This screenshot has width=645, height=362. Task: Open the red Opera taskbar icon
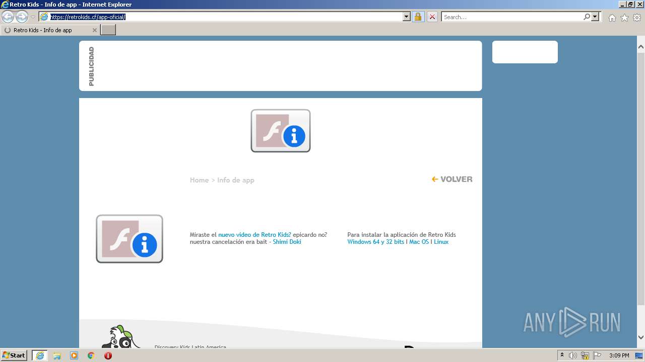click(108, 355)
